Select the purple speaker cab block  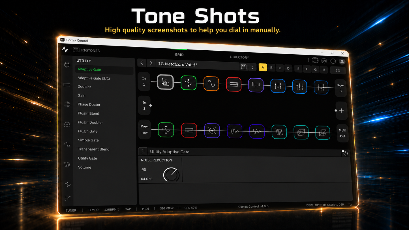coord(212,131)
